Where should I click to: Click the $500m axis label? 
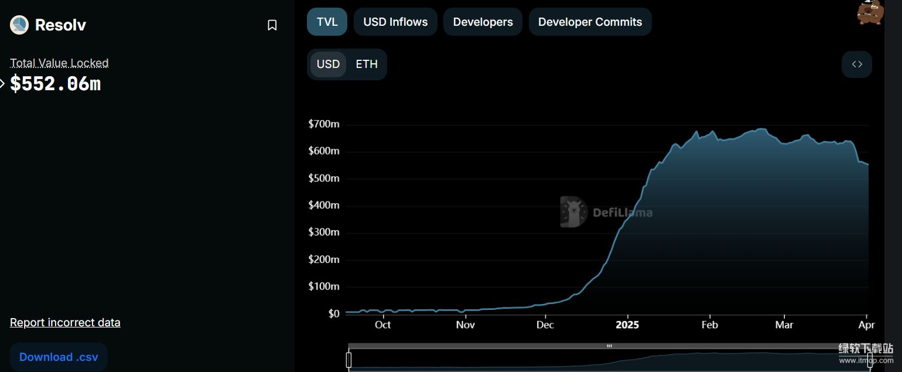coord(324,178)
